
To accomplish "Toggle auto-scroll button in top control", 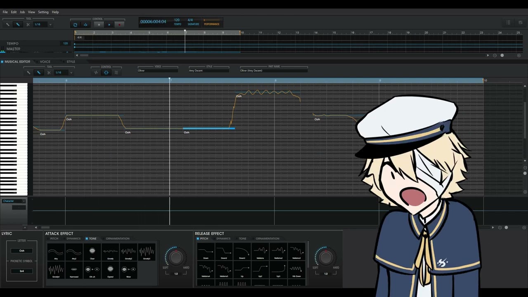I will click(x=85, y=25).
